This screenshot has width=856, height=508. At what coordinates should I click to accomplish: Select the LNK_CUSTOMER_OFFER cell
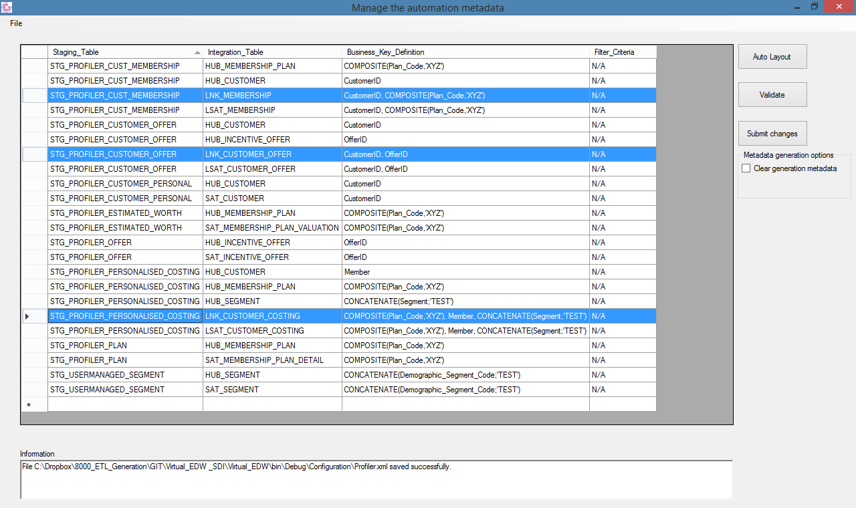point(272,154)
